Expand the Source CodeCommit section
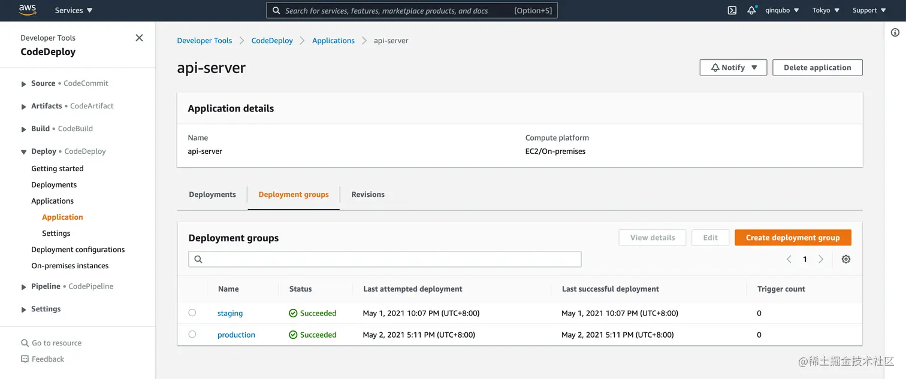This screenshot has width=906, height=379. [x=23, y=83]
